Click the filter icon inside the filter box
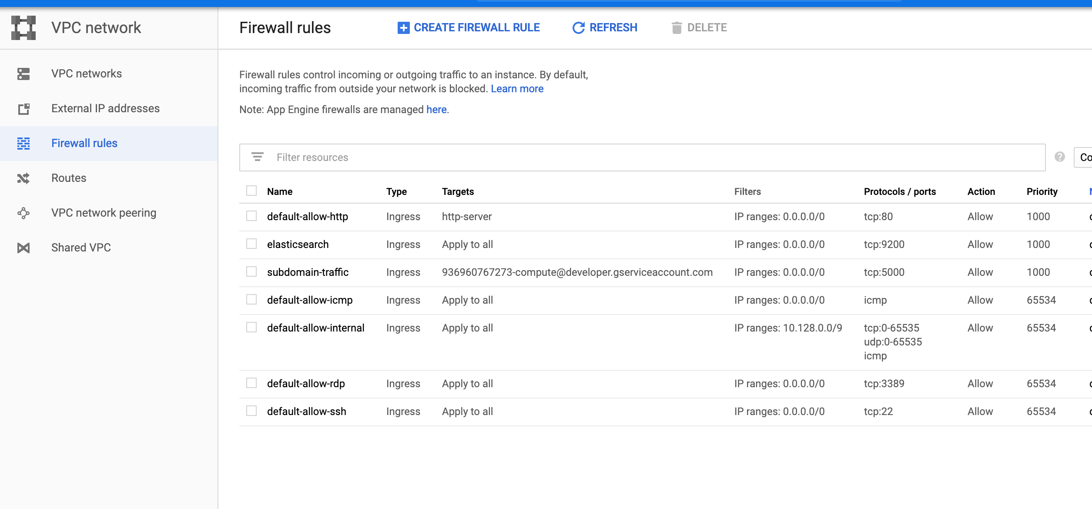The width and height of the screenshot is (1092, 509). coord(257,157)
